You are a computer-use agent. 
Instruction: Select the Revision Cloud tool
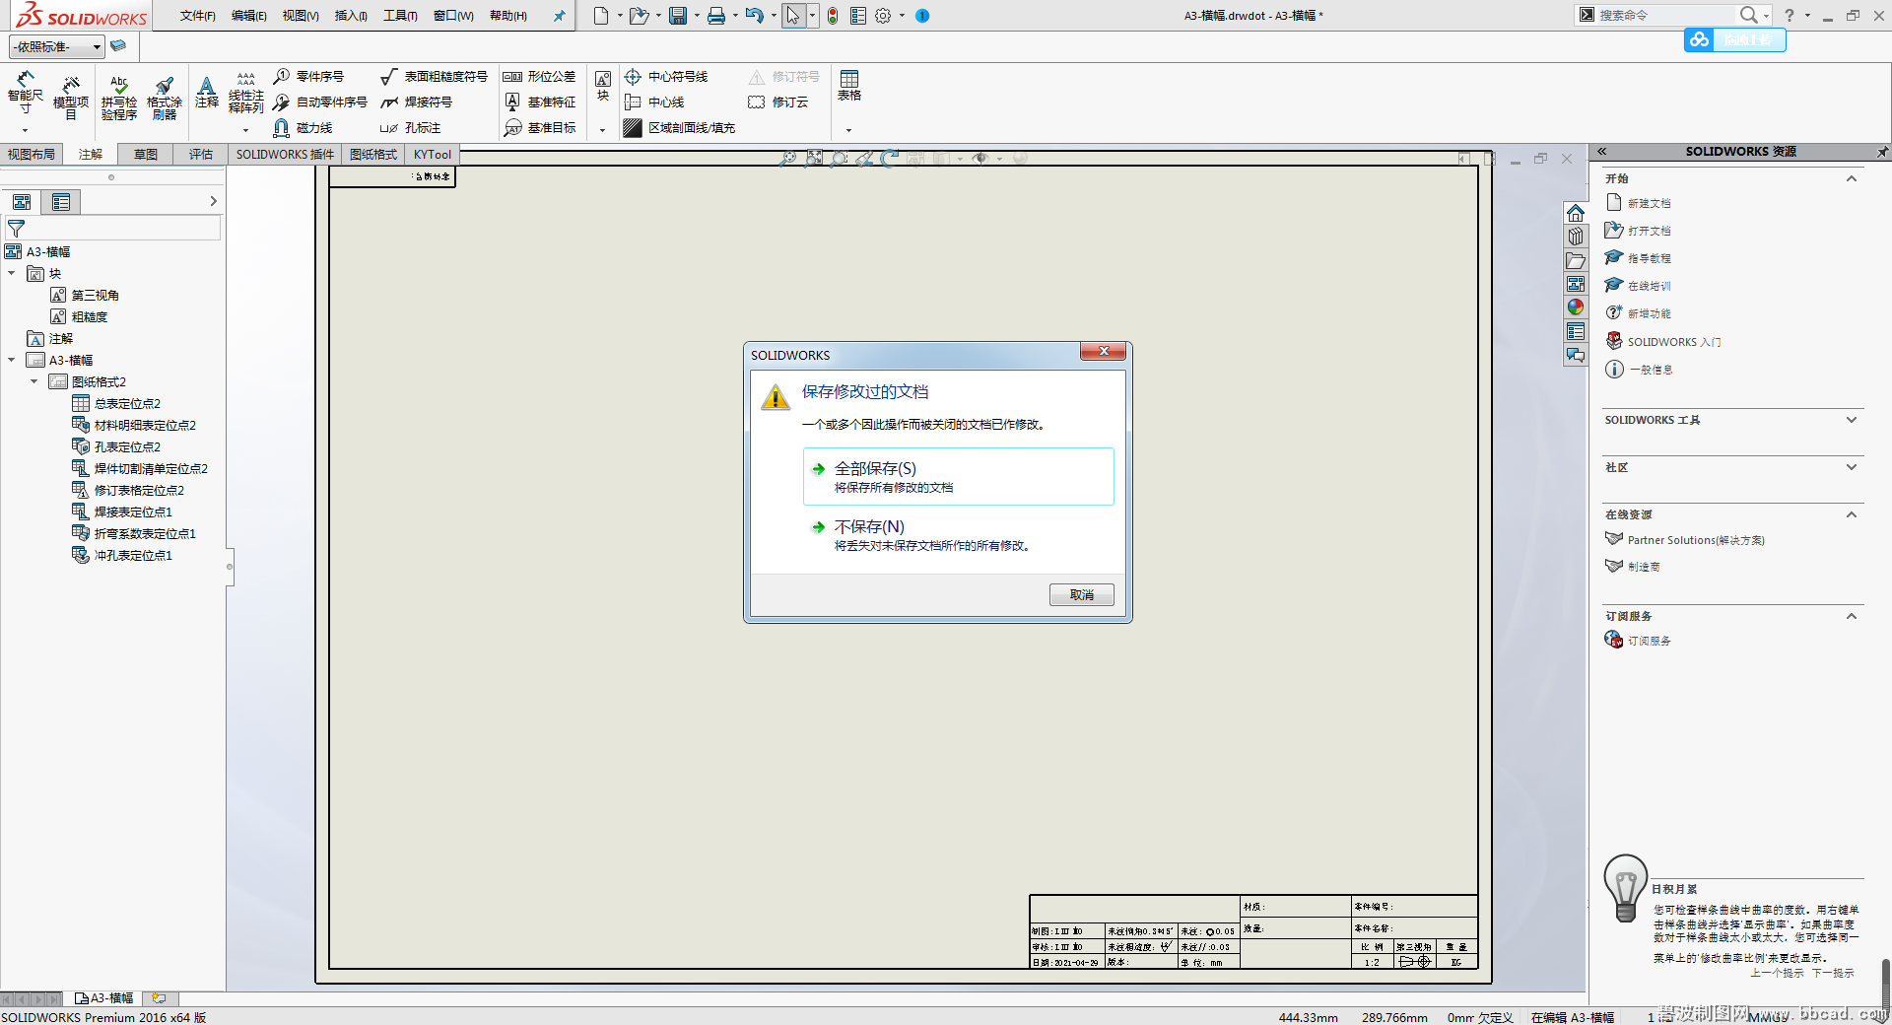778,102
